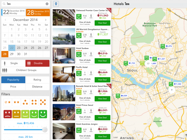
Task: Sort hotels by Price
Action: click(x=13, y=86)
